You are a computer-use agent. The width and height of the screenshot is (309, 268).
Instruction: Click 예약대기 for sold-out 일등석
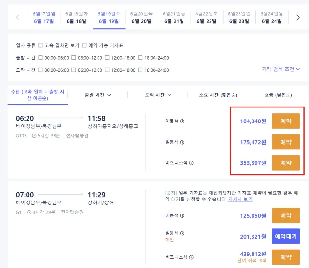[286, 236]
